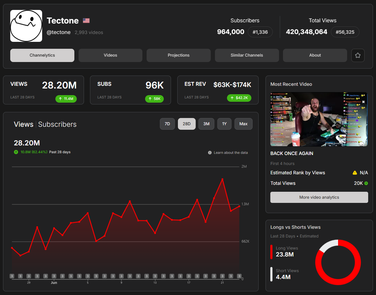Click the 2,993 videos text
The height and width of the screenshot is (295, 376).
click(89, 32)
